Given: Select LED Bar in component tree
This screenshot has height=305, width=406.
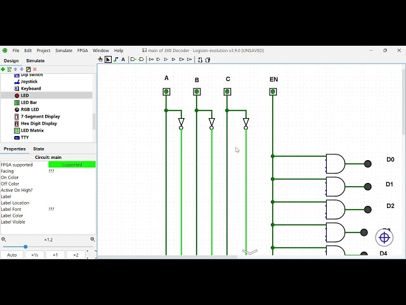Looking at the screenshot, I should point(25,102).
